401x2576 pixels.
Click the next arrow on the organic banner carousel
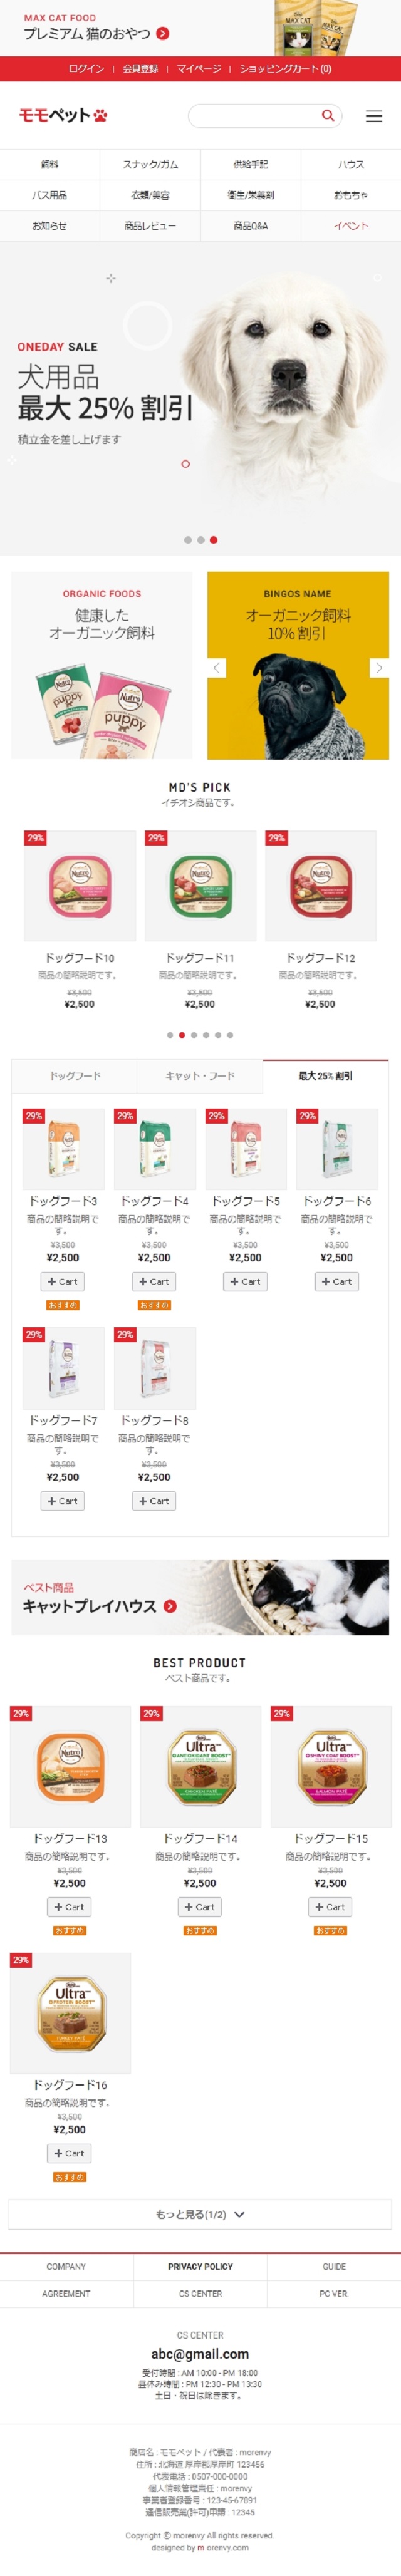coord(379,667)
